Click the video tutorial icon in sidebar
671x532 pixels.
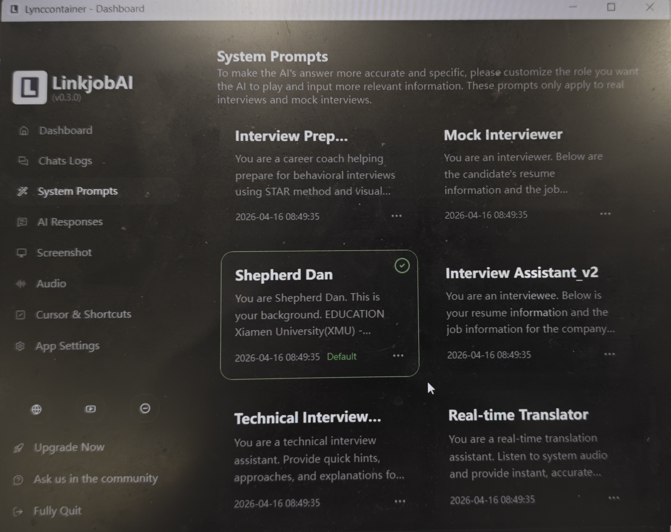[x=91, y=409]
